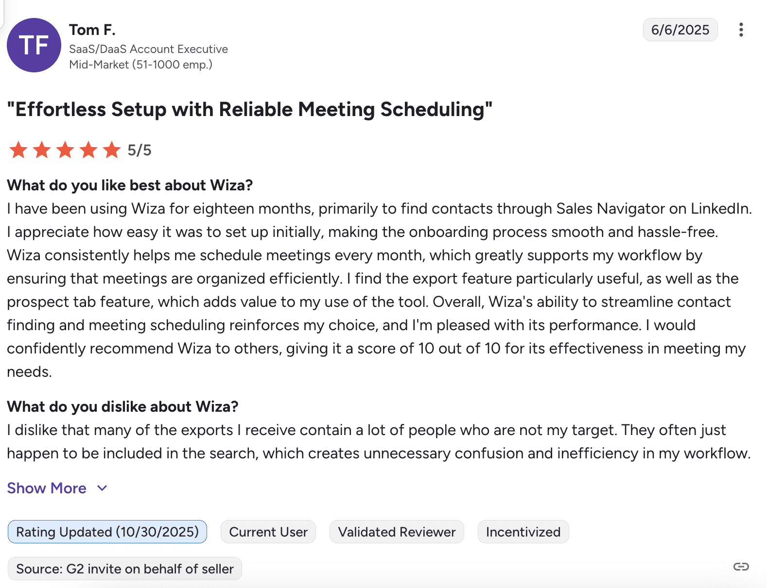Click the fourth rating star
This screenshot has height=588, width=767.
[x=88, y=150]
